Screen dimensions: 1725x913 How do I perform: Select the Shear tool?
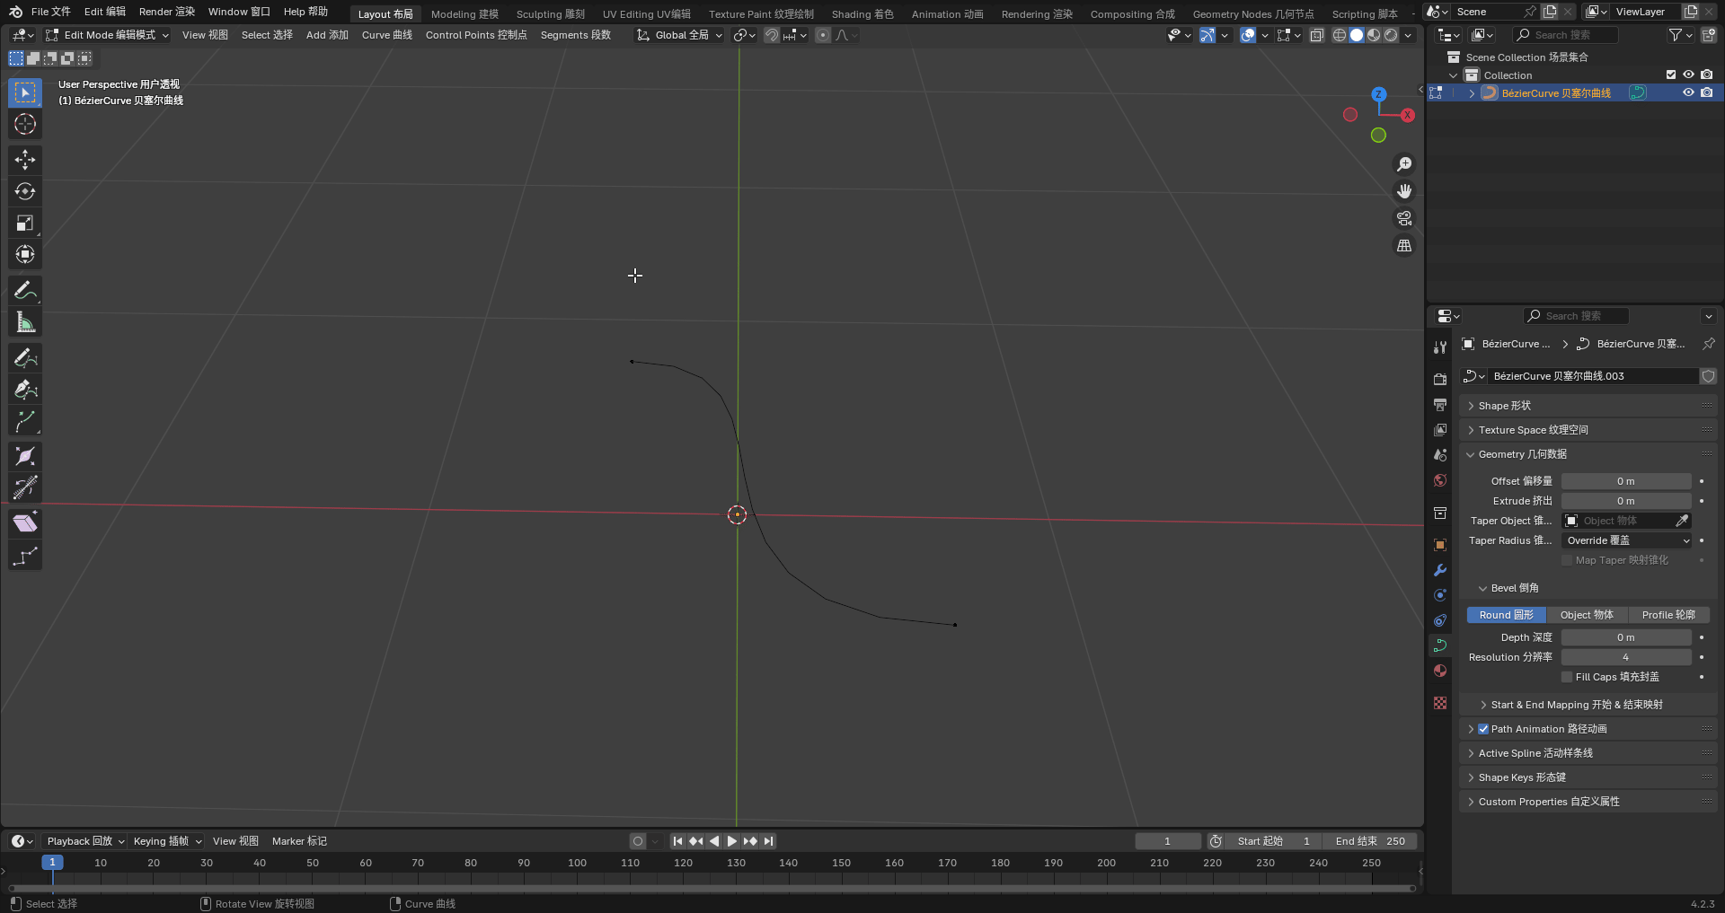(x=25, y=522)
